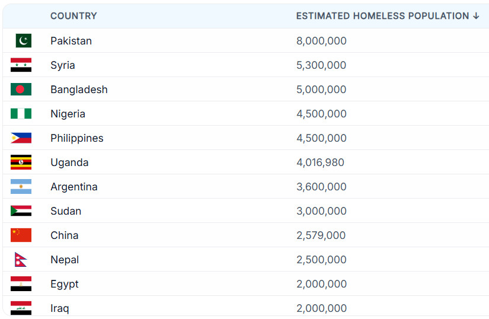This screenshot has width=489, height=319.
Task: Click Uganda's 4,016,980 population value
Action: coord(320,162)
